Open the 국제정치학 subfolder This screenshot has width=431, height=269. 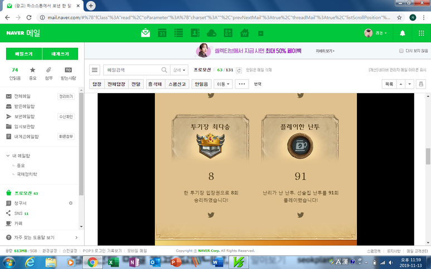27,174
